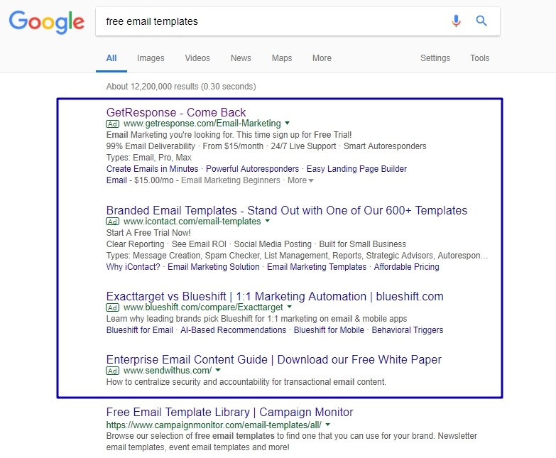
Task: Click the blue search magnifier icon
Action: (x=481, y=21)
